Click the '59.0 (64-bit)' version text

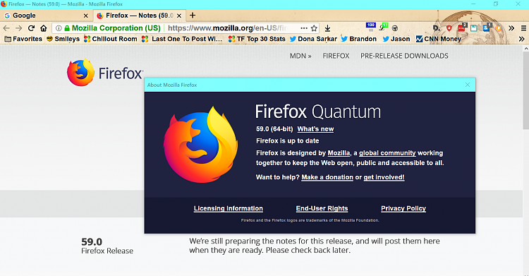[x=274, y=129]
